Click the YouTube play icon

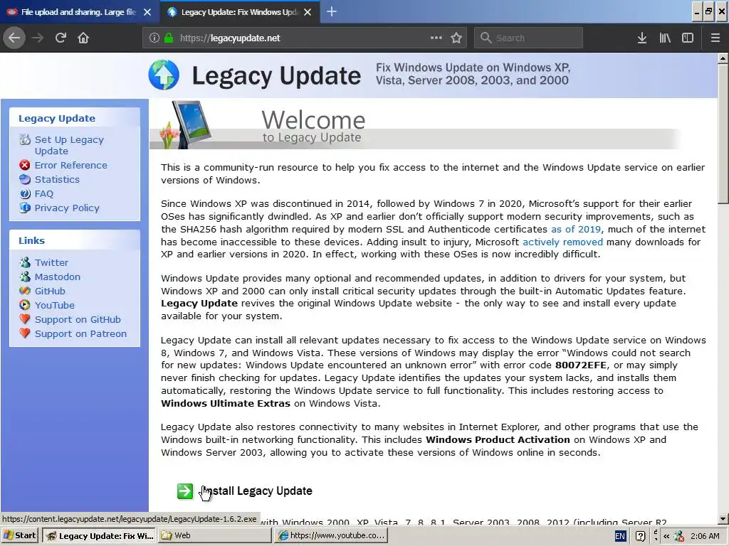point(25,305)
